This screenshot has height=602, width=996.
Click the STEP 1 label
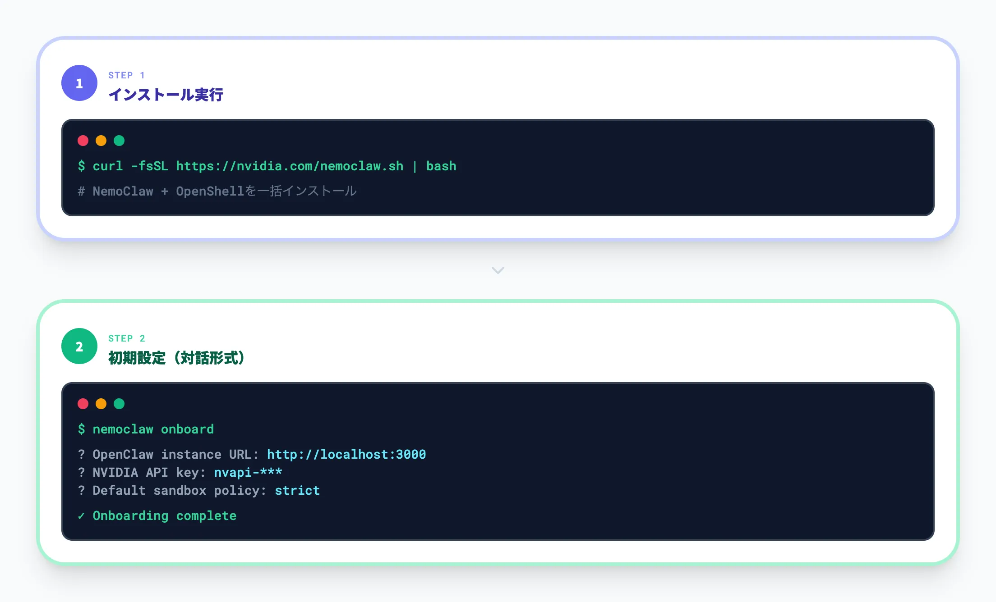[x=126, y=75]
